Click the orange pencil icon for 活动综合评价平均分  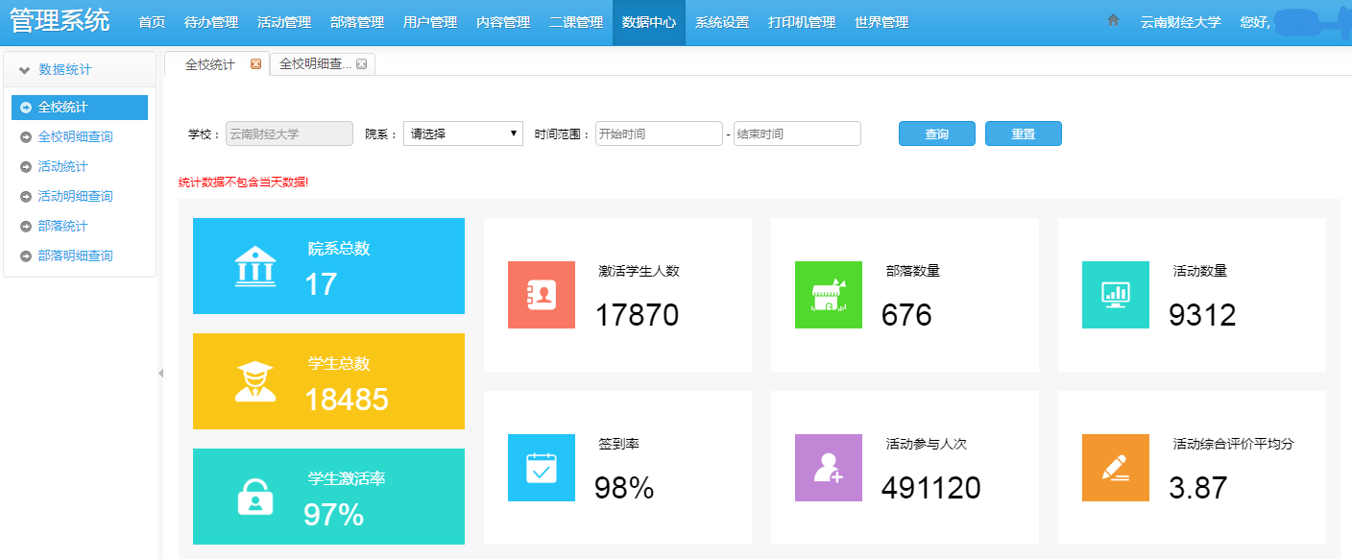(x=1115, y=468)
